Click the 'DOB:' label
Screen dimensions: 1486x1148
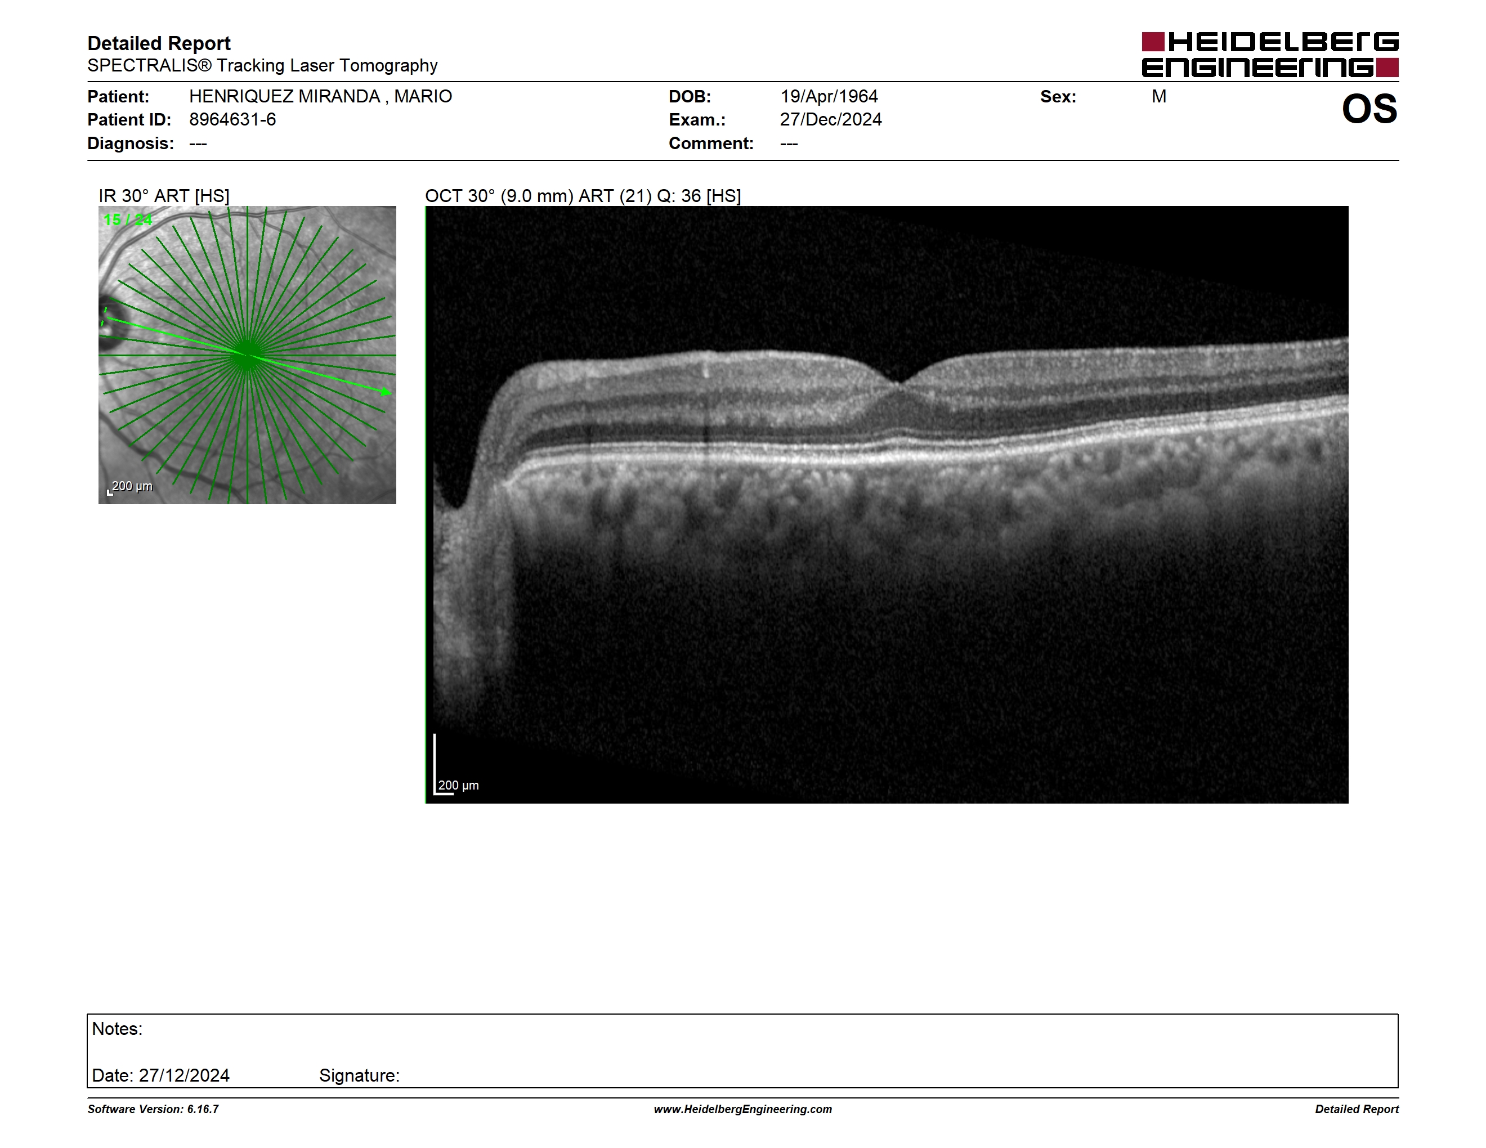(690, 97)
